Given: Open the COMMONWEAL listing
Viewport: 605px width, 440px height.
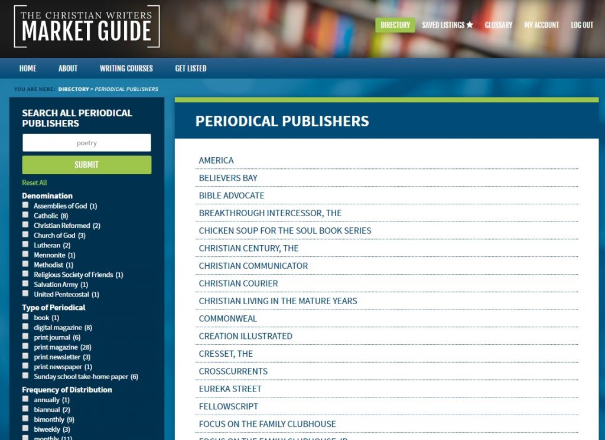Looking at the screenshot, I should 227,319.
